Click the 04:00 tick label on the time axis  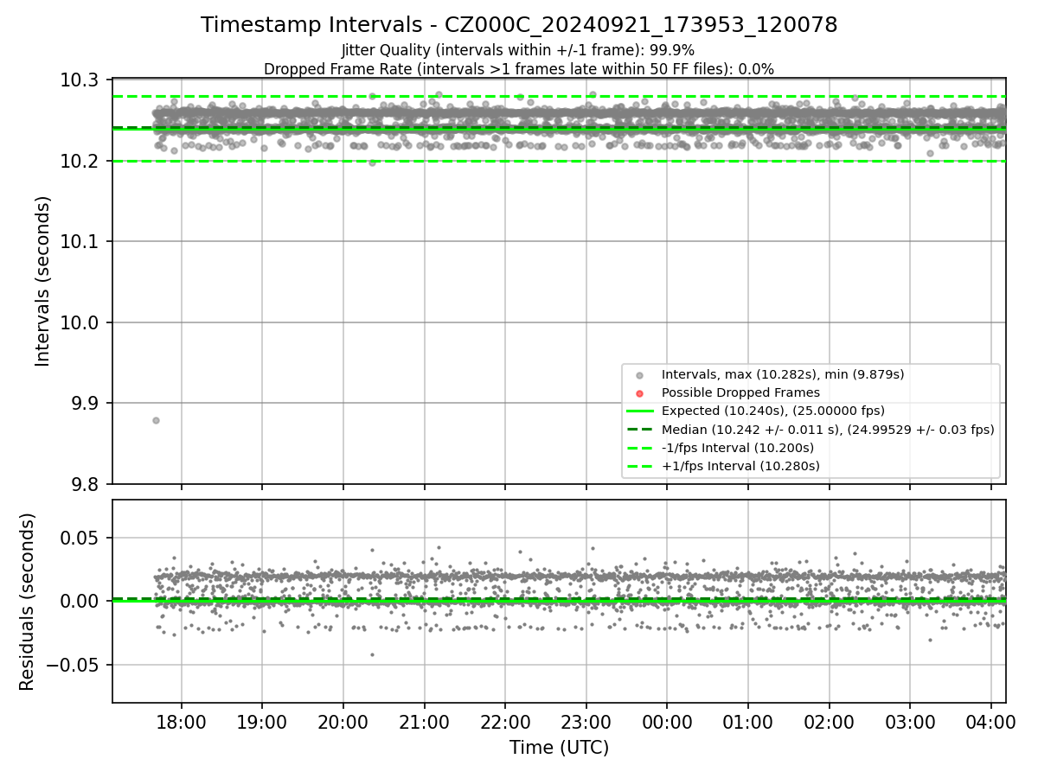pos(991,723)
